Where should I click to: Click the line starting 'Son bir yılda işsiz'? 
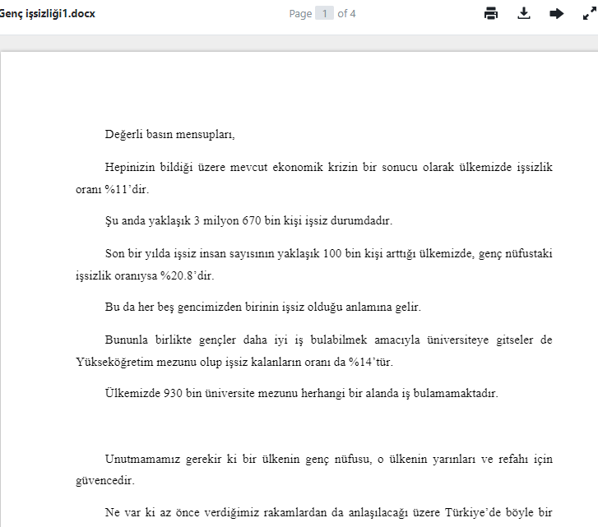328,253
